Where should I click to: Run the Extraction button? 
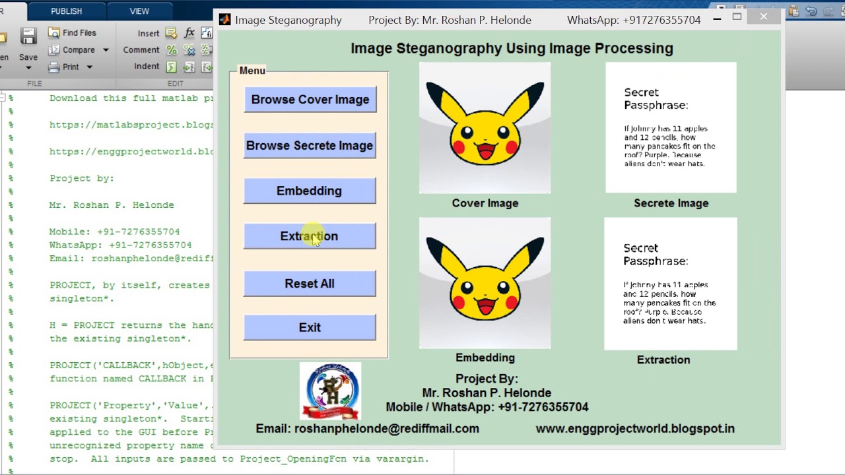click(x=310, y=236)
